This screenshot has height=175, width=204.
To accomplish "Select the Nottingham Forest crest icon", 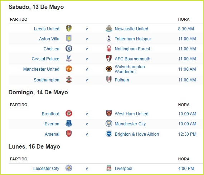I will (x=109, y=49).
